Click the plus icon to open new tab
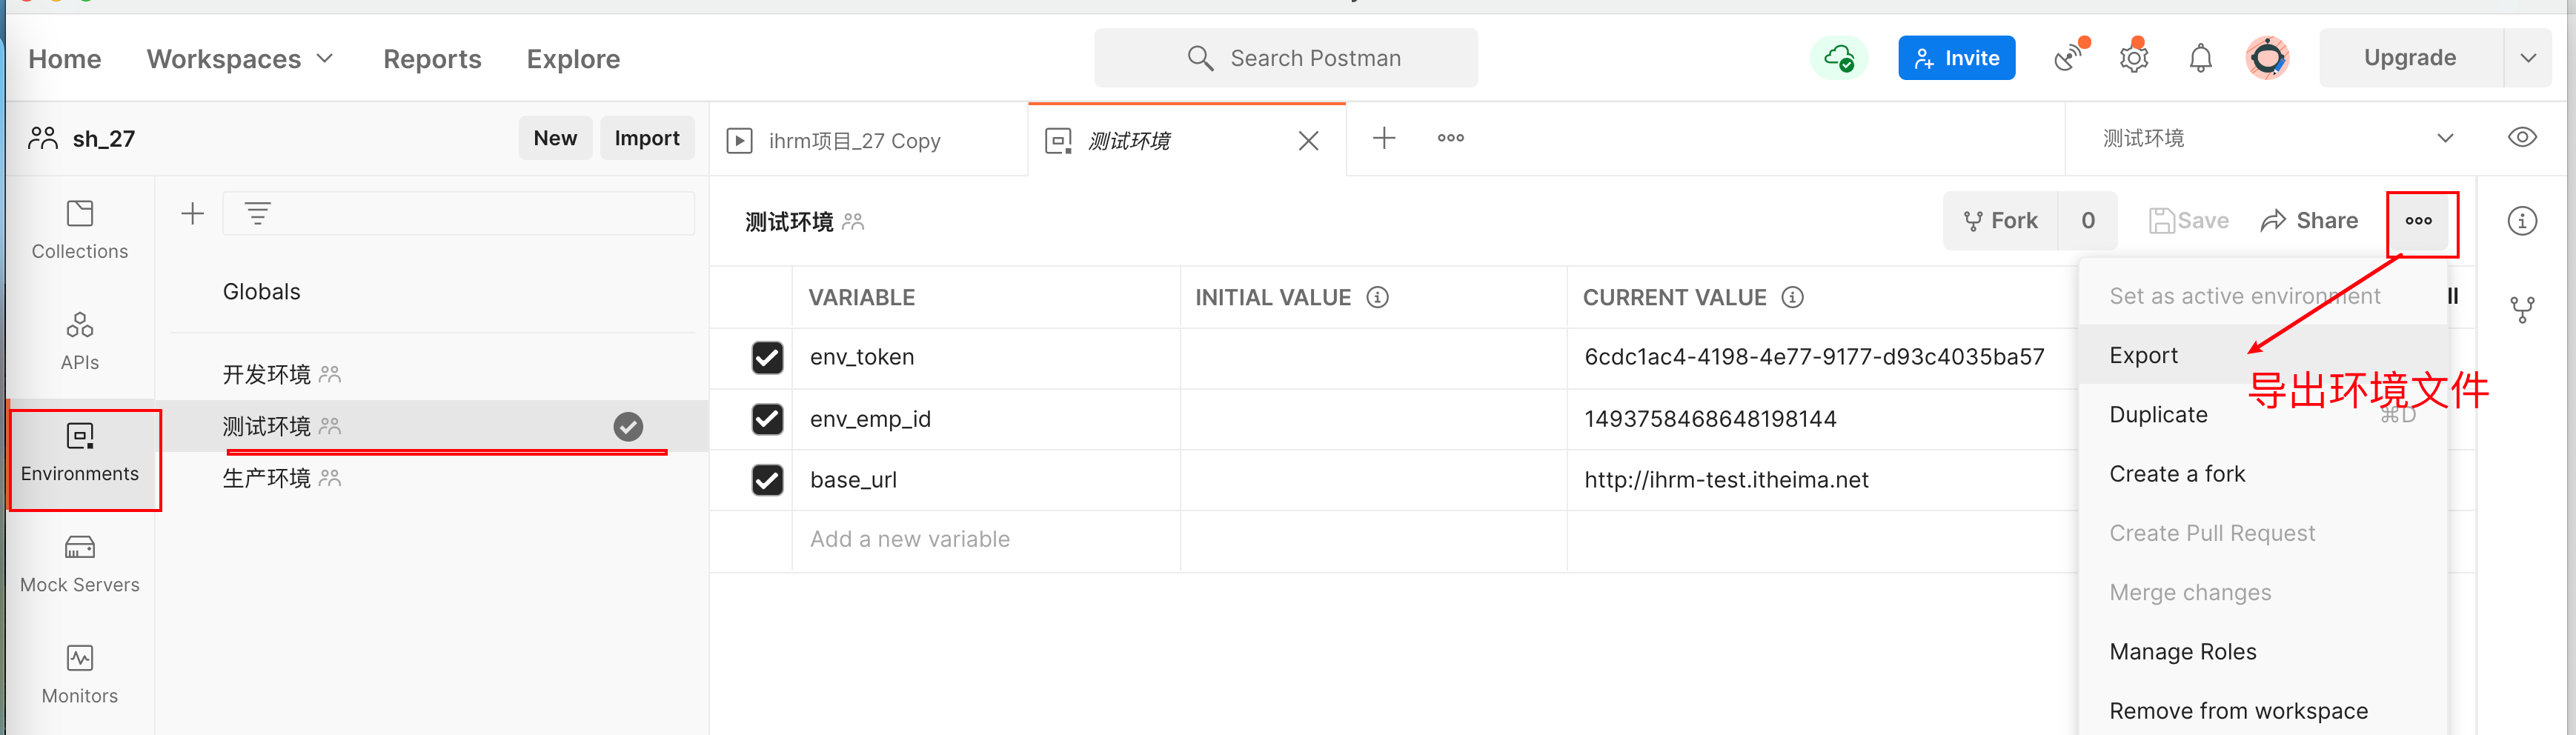The width and height of the screenshot is (2576, 735). coord(1384,138)
